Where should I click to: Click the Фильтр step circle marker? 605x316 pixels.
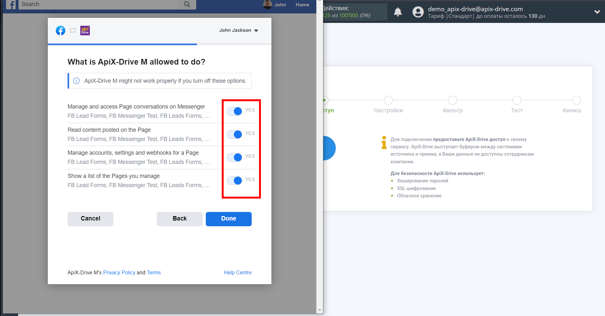pyautogui.click(x=452, y=100)
